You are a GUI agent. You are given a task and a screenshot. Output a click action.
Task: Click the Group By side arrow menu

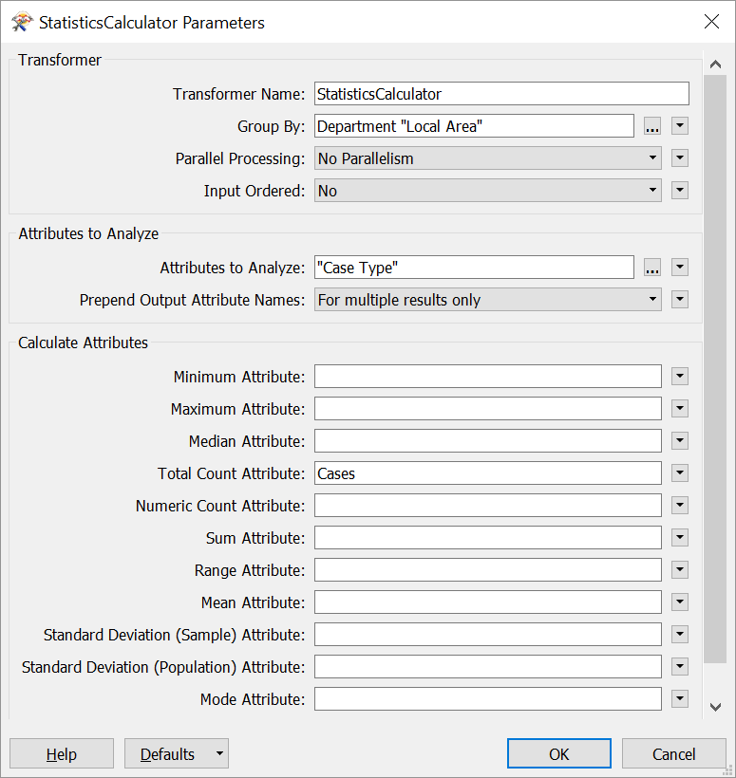679,126
